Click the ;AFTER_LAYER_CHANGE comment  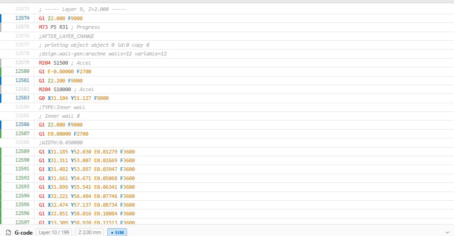click(x=66, y=36)
